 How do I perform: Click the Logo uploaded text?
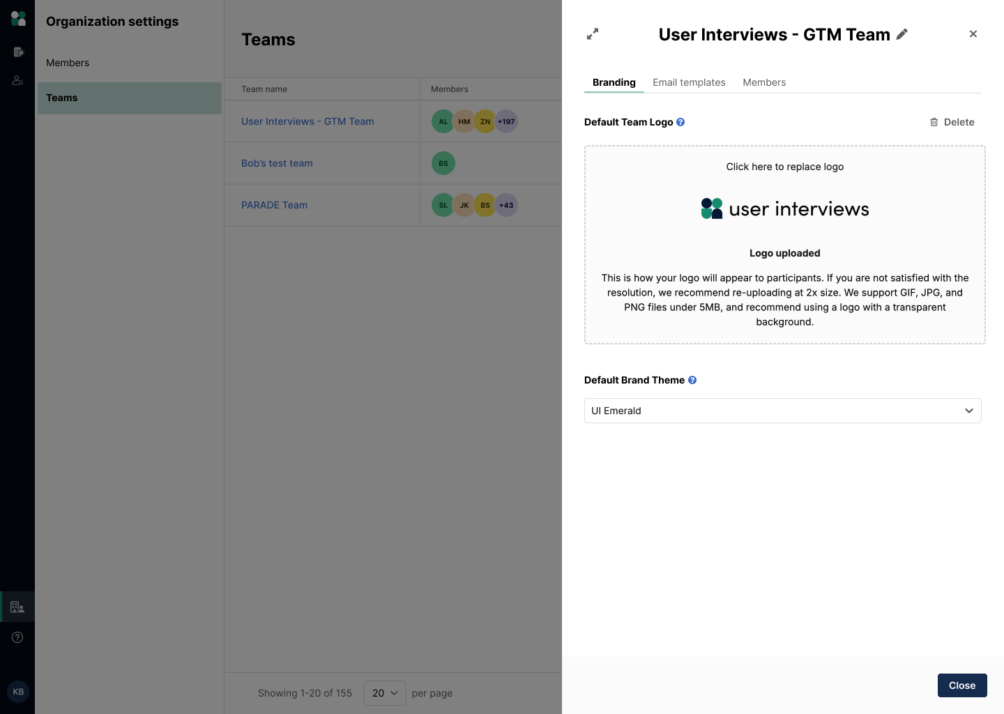785,253
